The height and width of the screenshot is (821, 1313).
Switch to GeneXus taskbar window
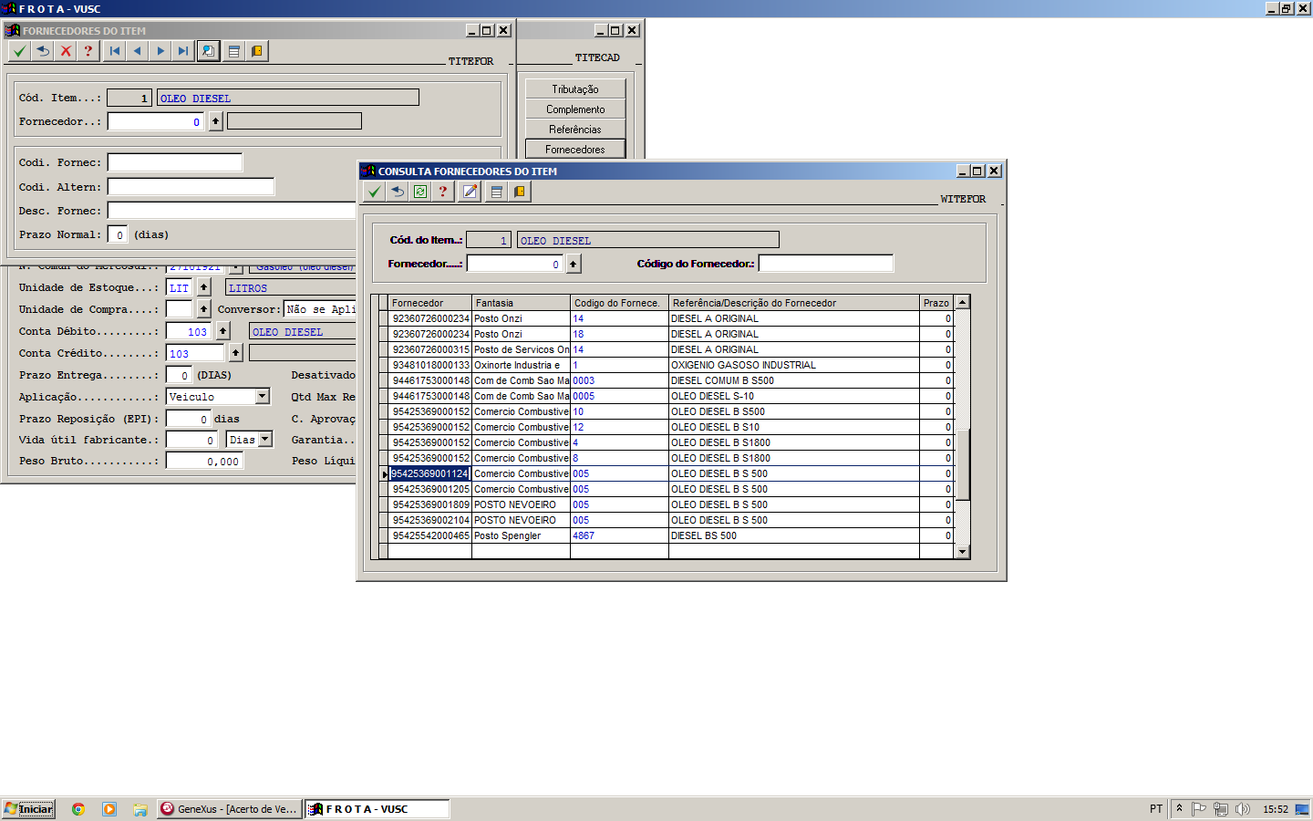click(x=229, y=809)
